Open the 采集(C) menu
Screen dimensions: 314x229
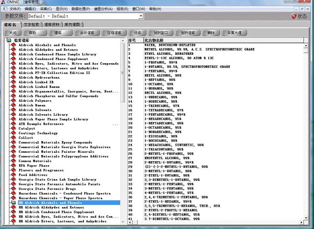click(x=46, y=9)
